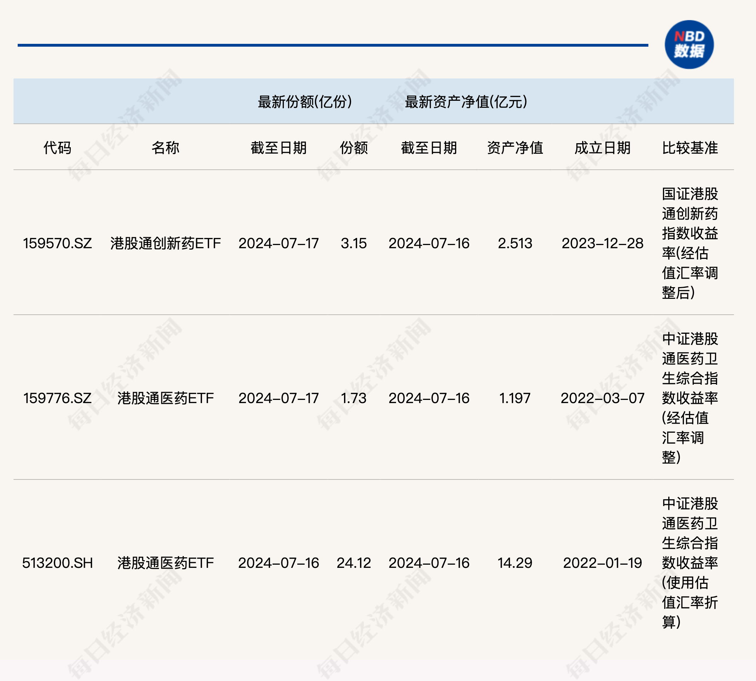The height and width of the screenshot is (681, 756).
Task: Select benchmark text starting 国证港股通创新药
Action: pyautogui.click(x=690, y=243)
